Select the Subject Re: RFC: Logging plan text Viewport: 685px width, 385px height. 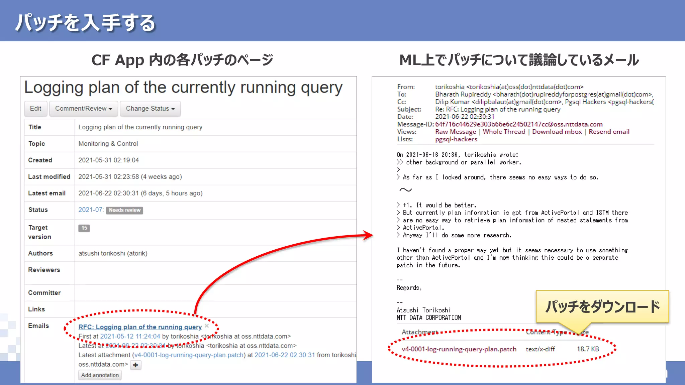tap(498, 109)
